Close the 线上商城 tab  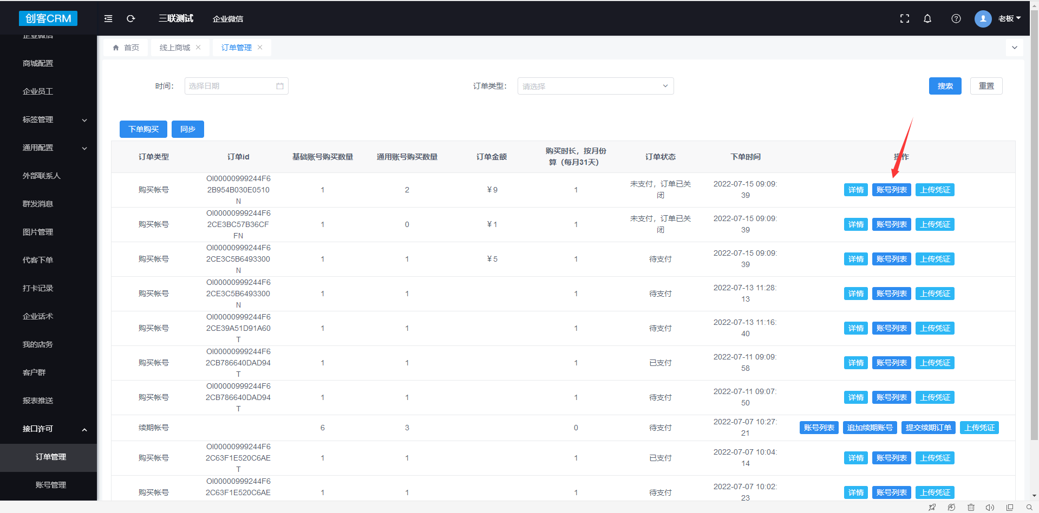pyautogui.click(x=198, y=48)
